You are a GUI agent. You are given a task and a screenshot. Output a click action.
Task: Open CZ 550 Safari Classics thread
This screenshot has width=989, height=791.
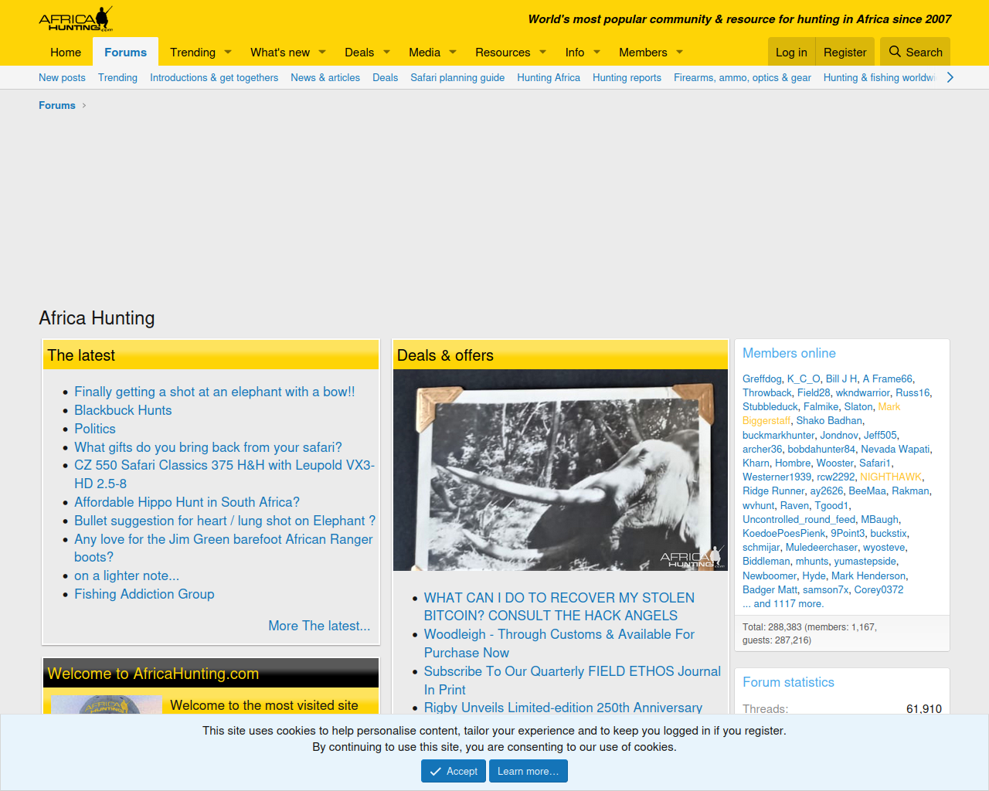[x=224, y=474]
